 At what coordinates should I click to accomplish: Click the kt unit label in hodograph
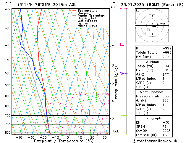tap(138, 11)
